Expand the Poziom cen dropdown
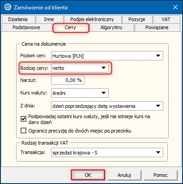This screenshot has width=183, height=184. coord(158,56)
